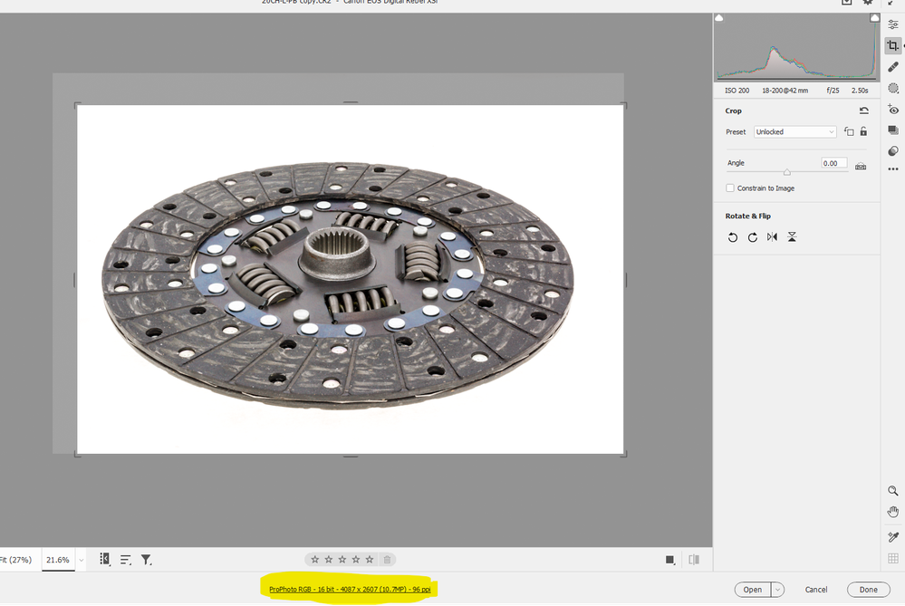Image resolution: width=905 pixels, height=606 pixels.
Task: Enable the Constrain to Image checkbox
Action: [x=730, y=188]
